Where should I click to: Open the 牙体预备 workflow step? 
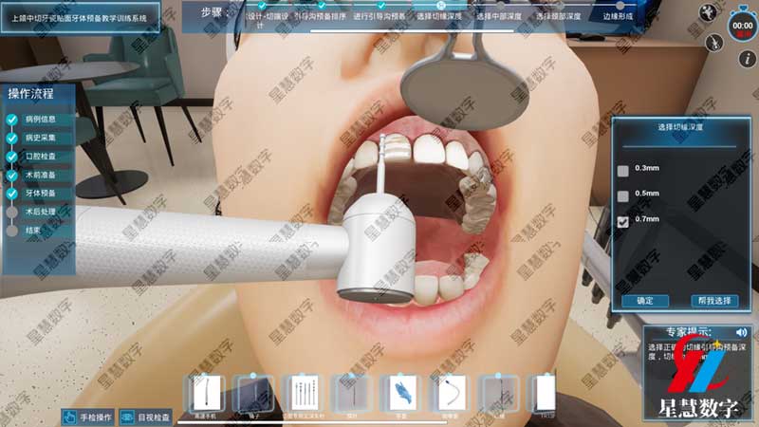coord(41,194)
